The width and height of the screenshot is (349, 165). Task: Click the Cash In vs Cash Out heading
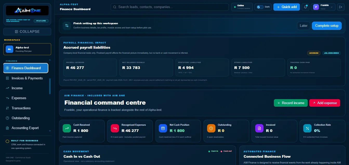pyautogui.click(x=82, y=156)
